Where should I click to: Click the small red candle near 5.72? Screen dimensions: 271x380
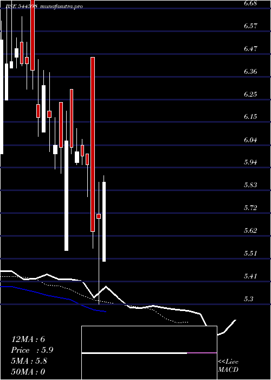[x=99, y=216]
